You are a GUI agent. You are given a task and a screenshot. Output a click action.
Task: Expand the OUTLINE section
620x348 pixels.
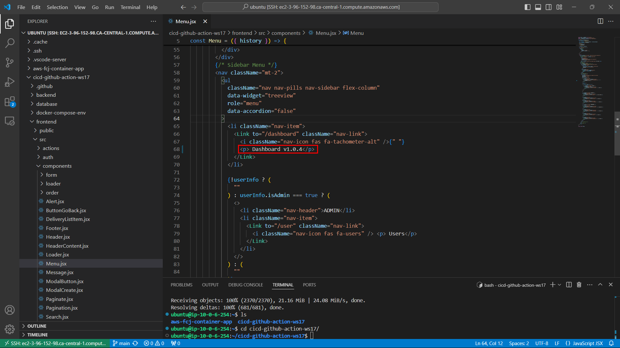[x=91, y=326]
